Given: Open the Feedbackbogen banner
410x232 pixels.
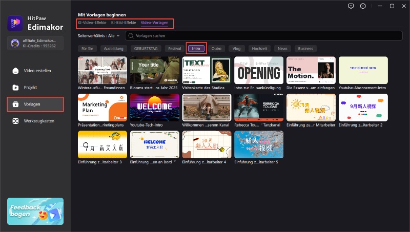Looking at the screenshot, I should point(35,211).
